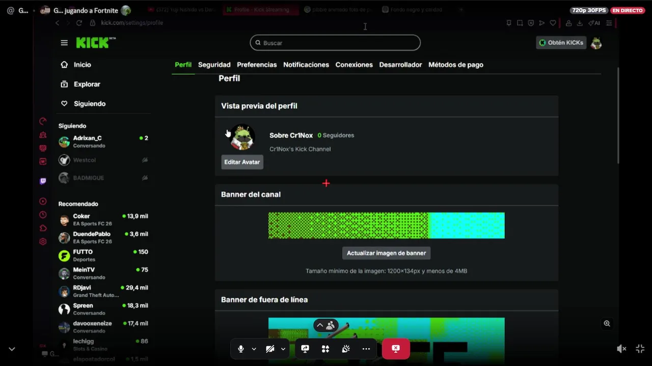652x366 pixels.
Task: Open MeinTV recommended channel
Action: [x=103, y=273]
